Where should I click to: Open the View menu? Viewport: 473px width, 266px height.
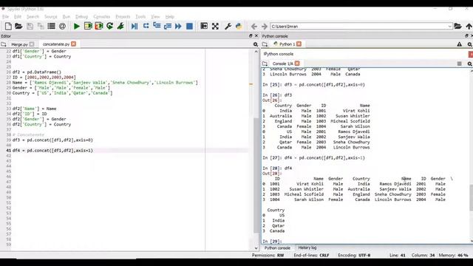pyautogui.click(x=155, y=16)
